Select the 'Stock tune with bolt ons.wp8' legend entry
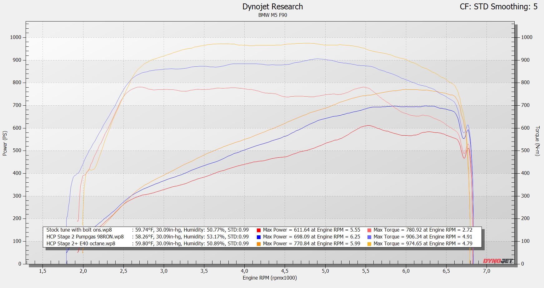The image size is (544, 288). click(79, 230)
